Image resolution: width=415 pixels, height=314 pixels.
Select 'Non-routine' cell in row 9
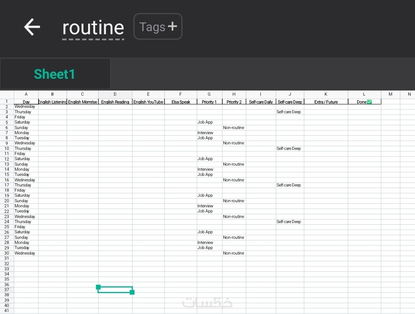[x=234, y=143]
